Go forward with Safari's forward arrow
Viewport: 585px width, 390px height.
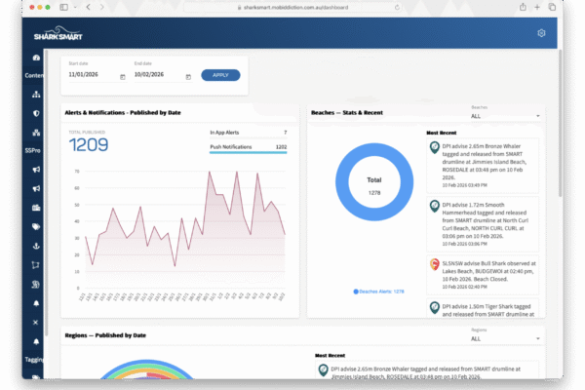(x=101, y=7)
